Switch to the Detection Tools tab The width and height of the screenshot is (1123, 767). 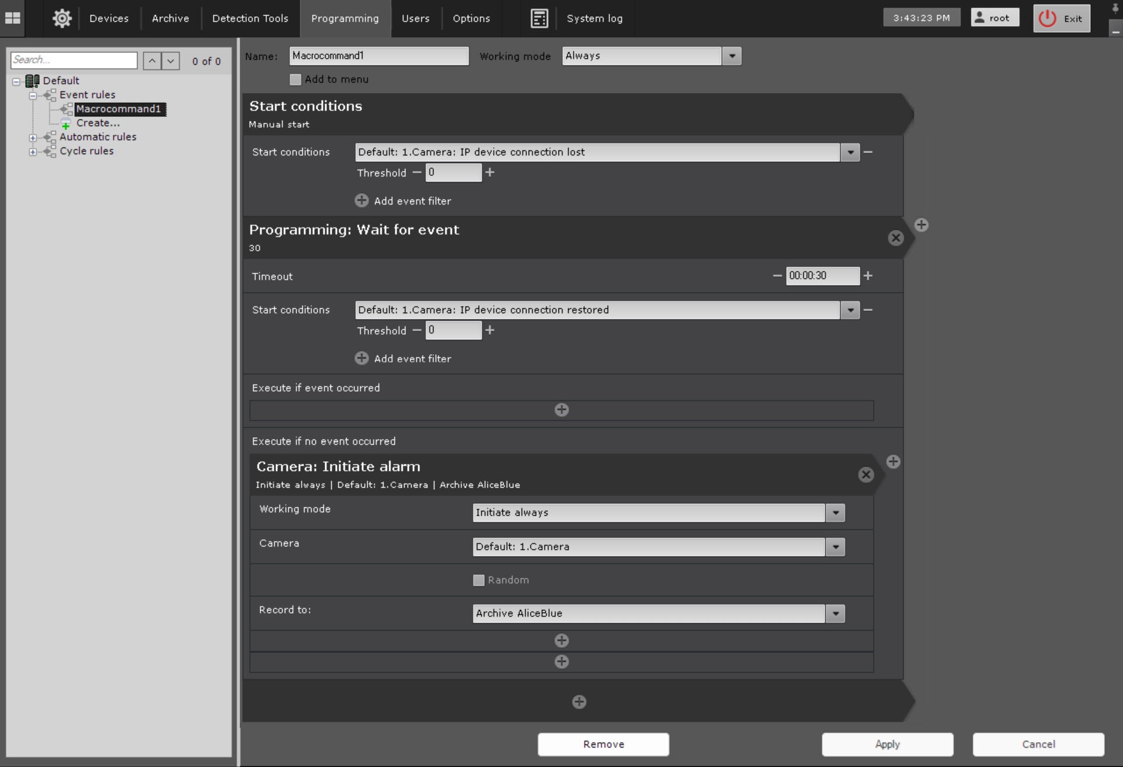(x=250, y=18)
